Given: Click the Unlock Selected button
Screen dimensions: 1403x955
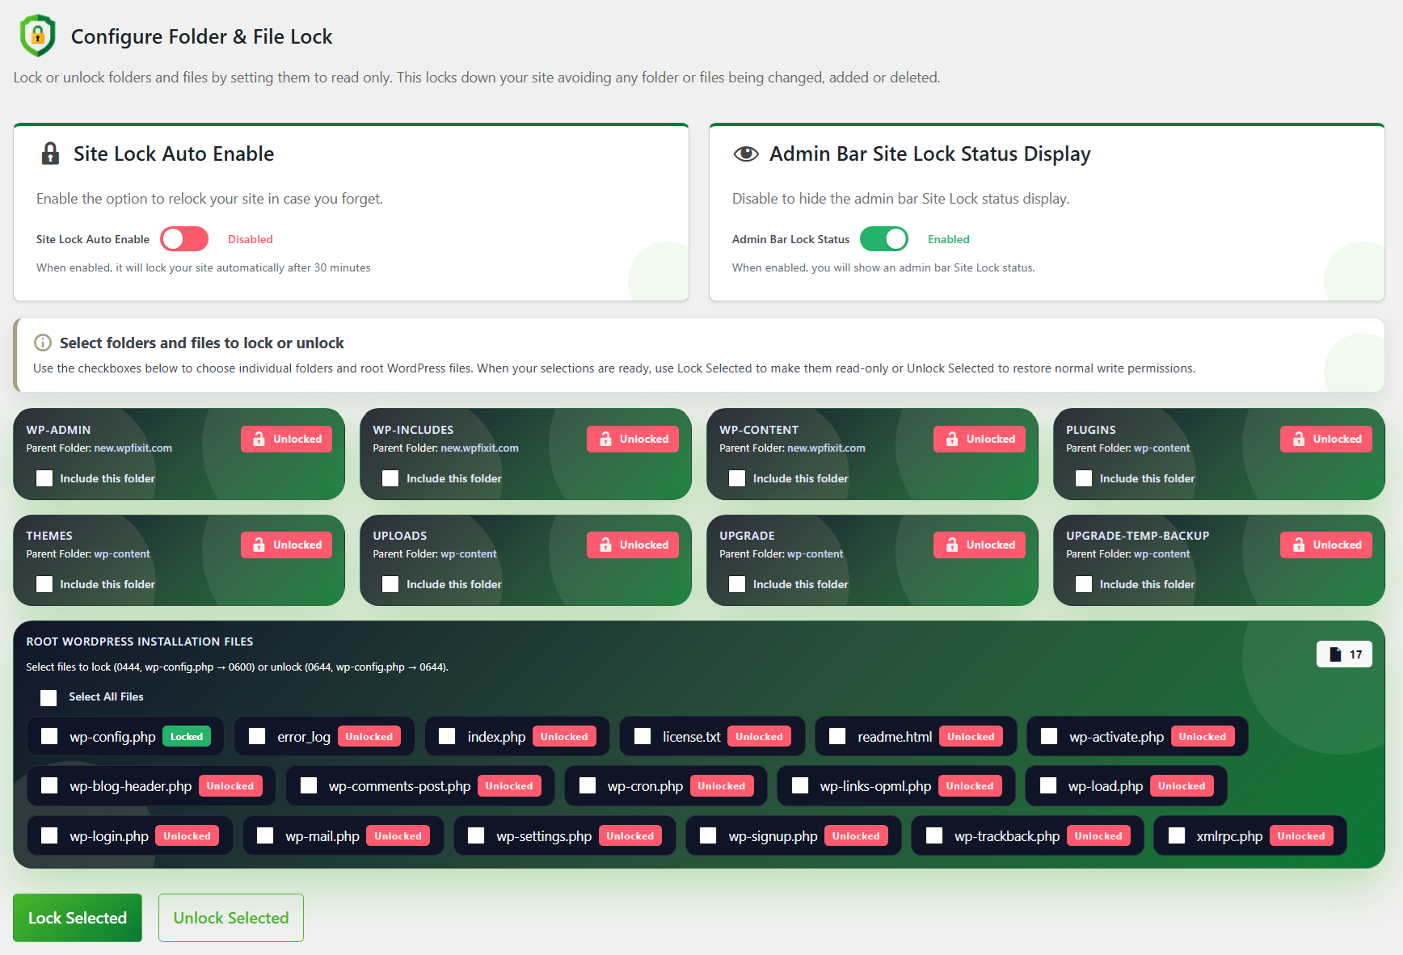Looking at the screenshot, I should coord(231,918).
